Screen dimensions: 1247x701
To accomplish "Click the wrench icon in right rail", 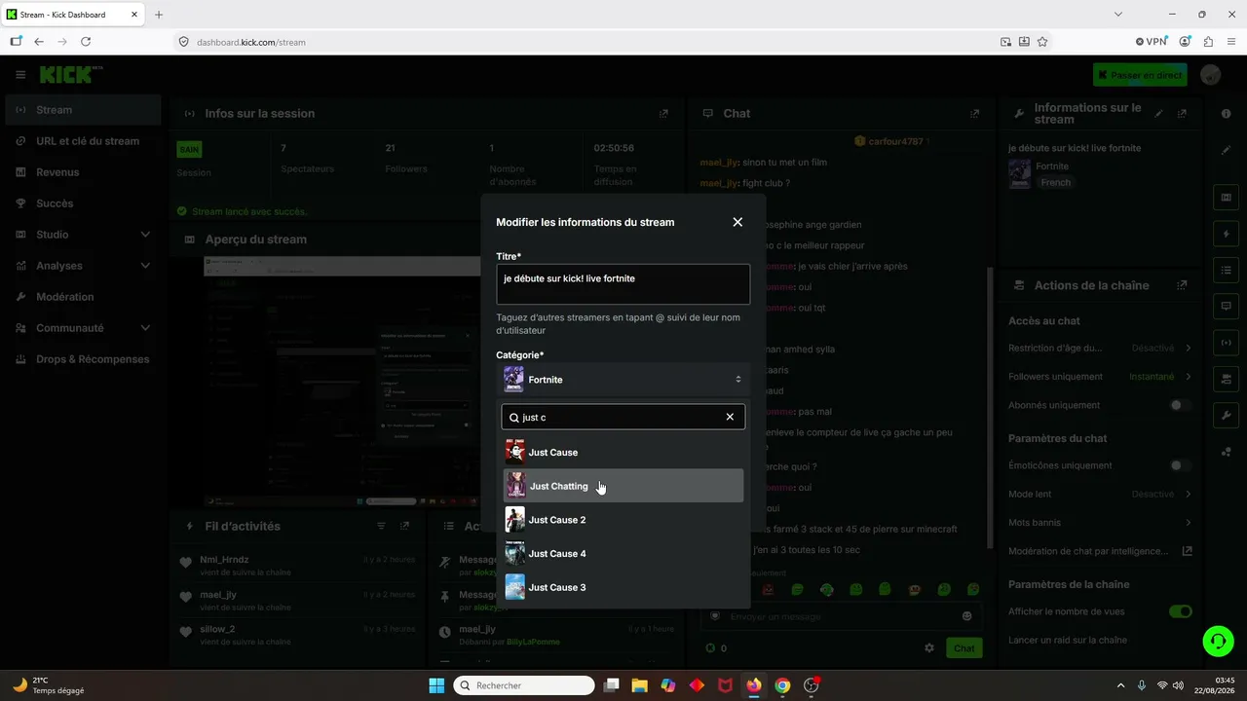I will [x=1226, y=415].
